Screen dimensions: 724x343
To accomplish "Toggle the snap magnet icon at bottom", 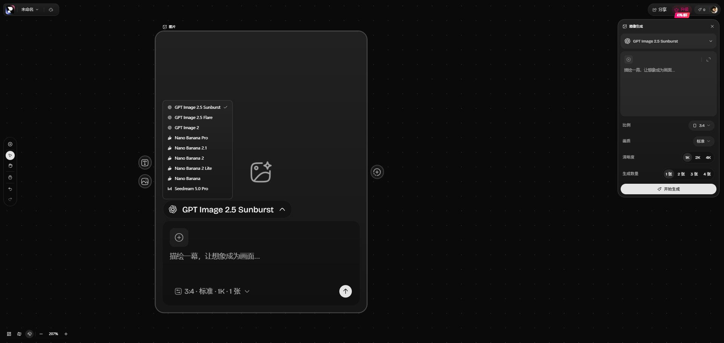I will click(x=29, y=334).
